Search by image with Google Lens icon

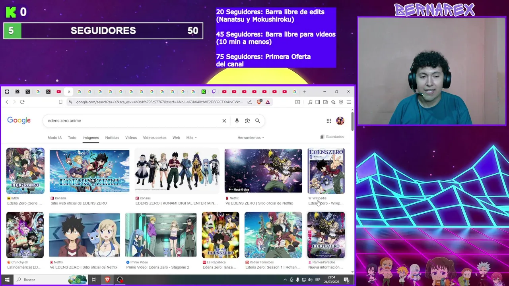coord(247,121)
